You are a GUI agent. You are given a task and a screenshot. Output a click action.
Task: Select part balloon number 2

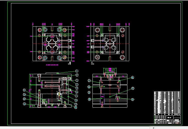pyautogui.click(x=77, y=75)
